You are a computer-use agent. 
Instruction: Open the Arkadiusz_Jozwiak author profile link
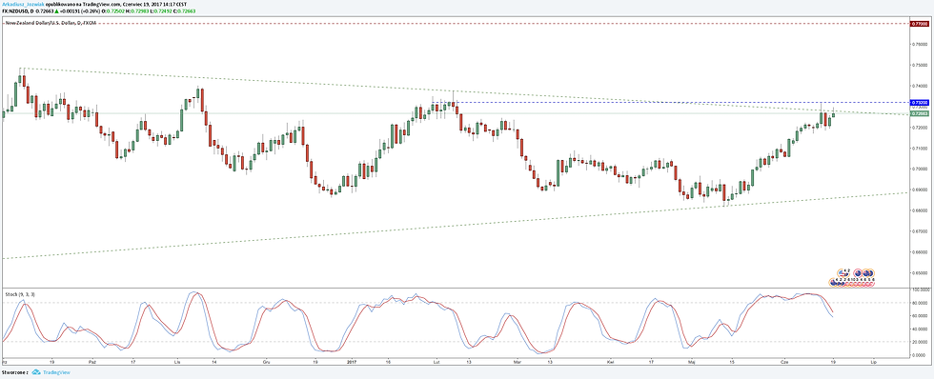click(23, 4)
